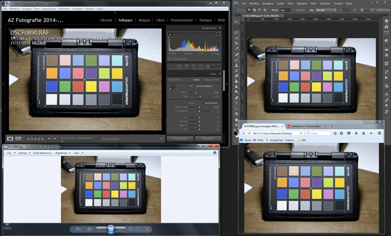Toggle the Foto originale checkbox
Screen dimensions: 391x236
point(170,59)
